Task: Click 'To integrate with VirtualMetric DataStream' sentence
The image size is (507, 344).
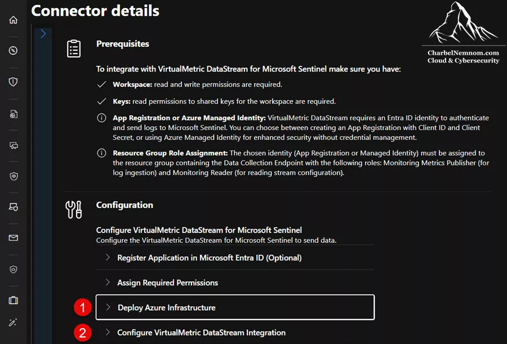Action: (248, 69)
